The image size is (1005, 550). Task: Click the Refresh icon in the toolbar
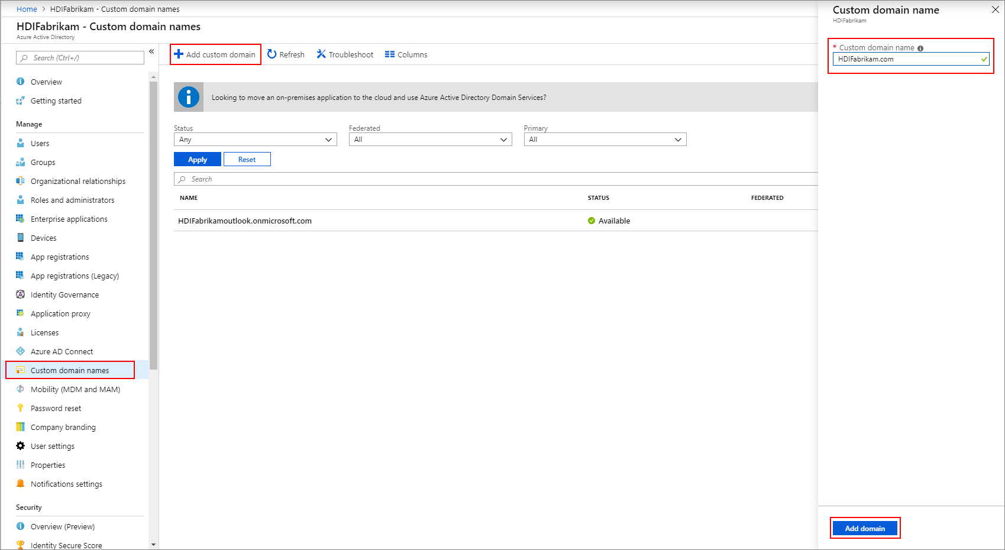[272, 54]
